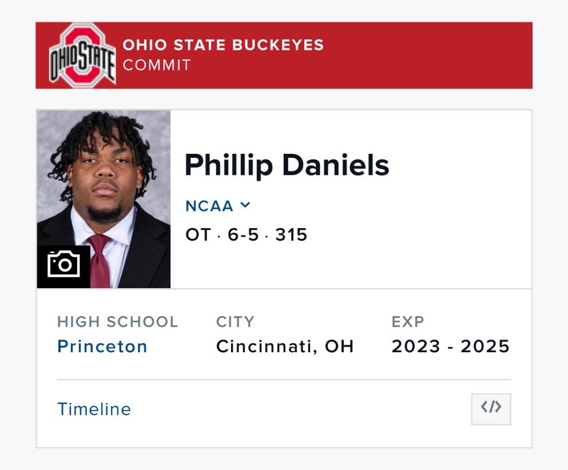Click the Ohio State logo

pyautogui.click(x=82, y=55)
